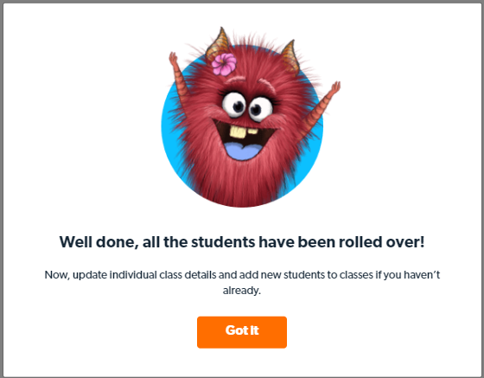Click 'add new students to classes' text
This screenshot has height=378, width=484.
point(306,274)
